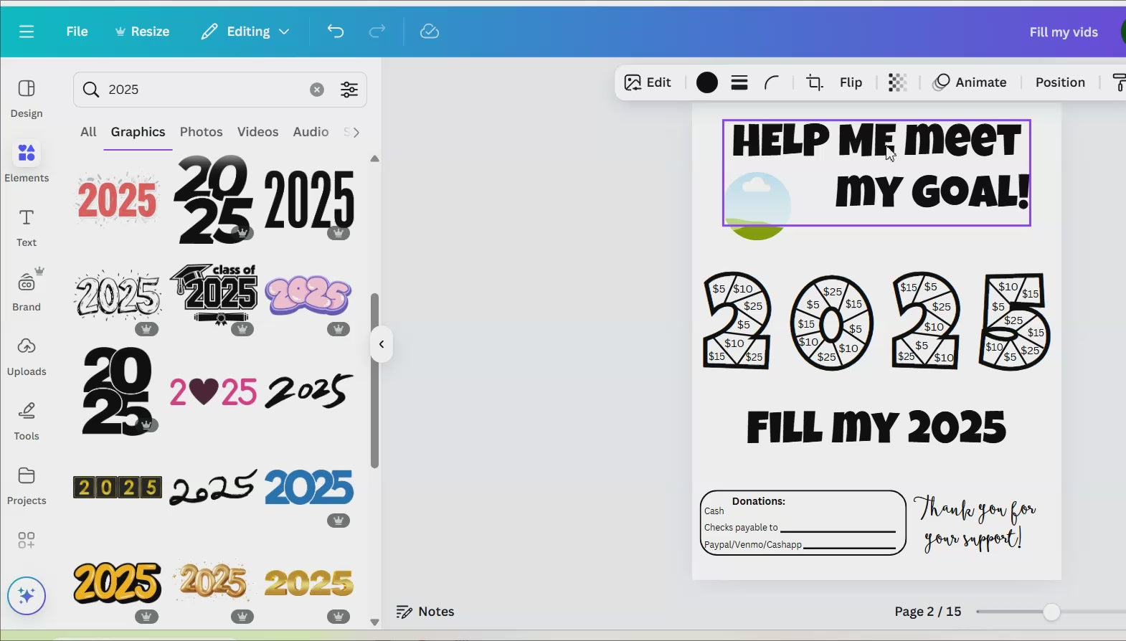Image resolution: width=1126 pixels, height=641 pixels.
Task: Open the File menu
Action: (x=77, y=32)
